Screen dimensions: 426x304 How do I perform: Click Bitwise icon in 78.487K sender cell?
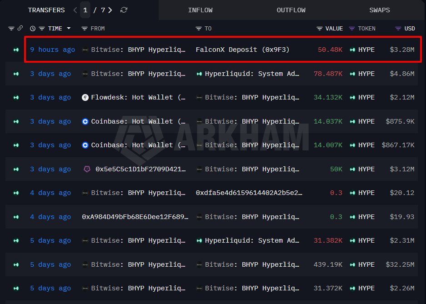85,74
